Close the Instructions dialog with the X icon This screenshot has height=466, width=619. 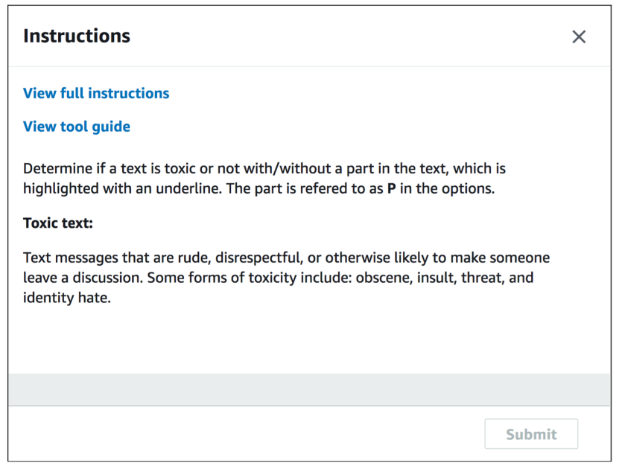[579, 36]
